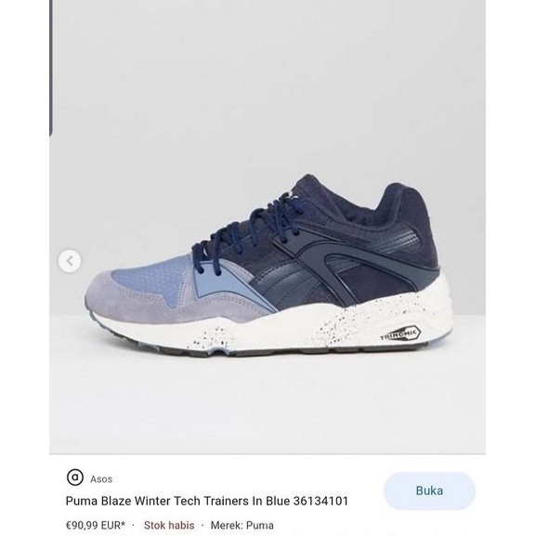Click the dark vertical bar at the left edge
536x536 pixels.
[51, 69]
